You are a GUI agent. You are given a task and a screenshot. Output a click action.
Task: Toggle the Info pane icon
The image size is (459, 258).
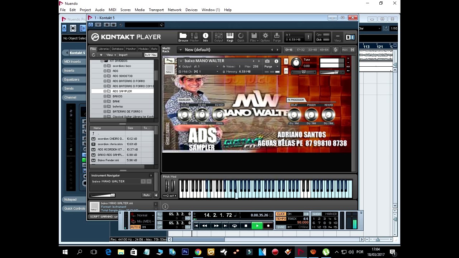[205, 37]
